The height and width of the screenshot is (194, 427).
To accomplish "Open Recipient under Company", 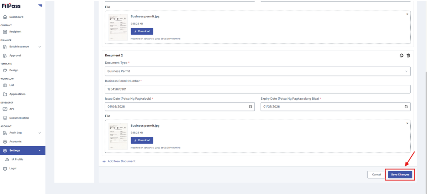I will (x=15, y=32).
